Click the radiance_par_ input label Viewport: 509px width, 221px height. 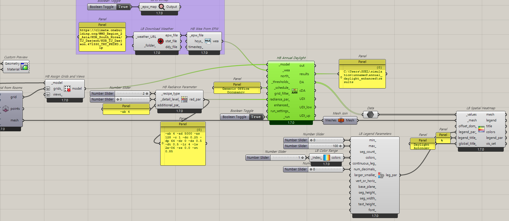(x=280, y=100)
